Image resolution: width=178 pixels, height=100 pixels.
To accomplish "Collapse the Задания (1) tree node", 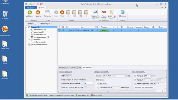I will coord(27,27).
